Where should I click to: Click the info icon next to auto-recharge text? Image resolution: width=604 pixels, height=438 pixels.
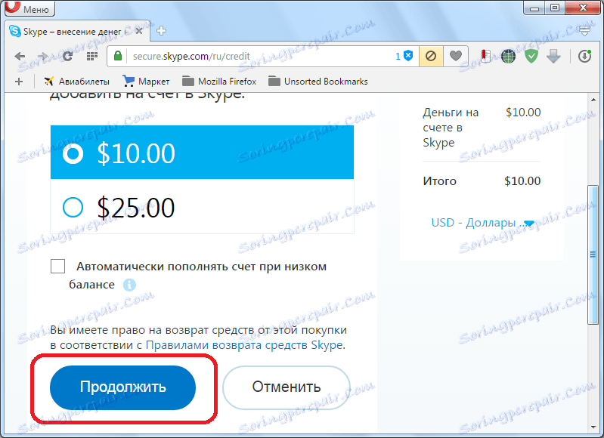coord(129,285)
